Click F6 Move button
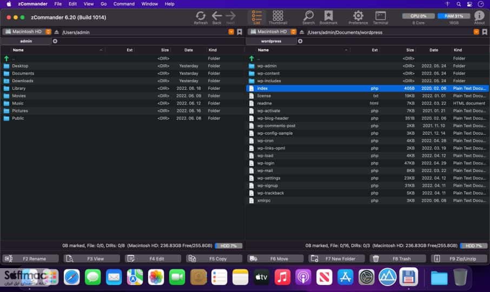 [276, 258]
